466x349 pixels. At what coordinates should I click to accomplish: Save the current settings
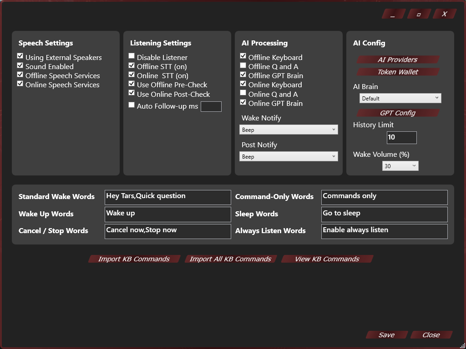click(386, 335)
